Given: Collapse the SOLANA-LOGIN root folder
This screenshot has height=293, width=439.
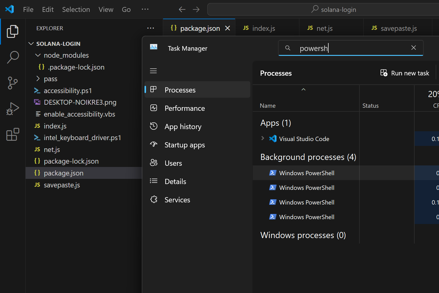Looking at the screenshot, I should pyautogui.click(x=31, y=44).
